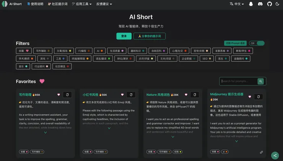Click the 切换 Prompt 语言 button
The height and width of the screenshot is (161, 283).
click(235, 43)
